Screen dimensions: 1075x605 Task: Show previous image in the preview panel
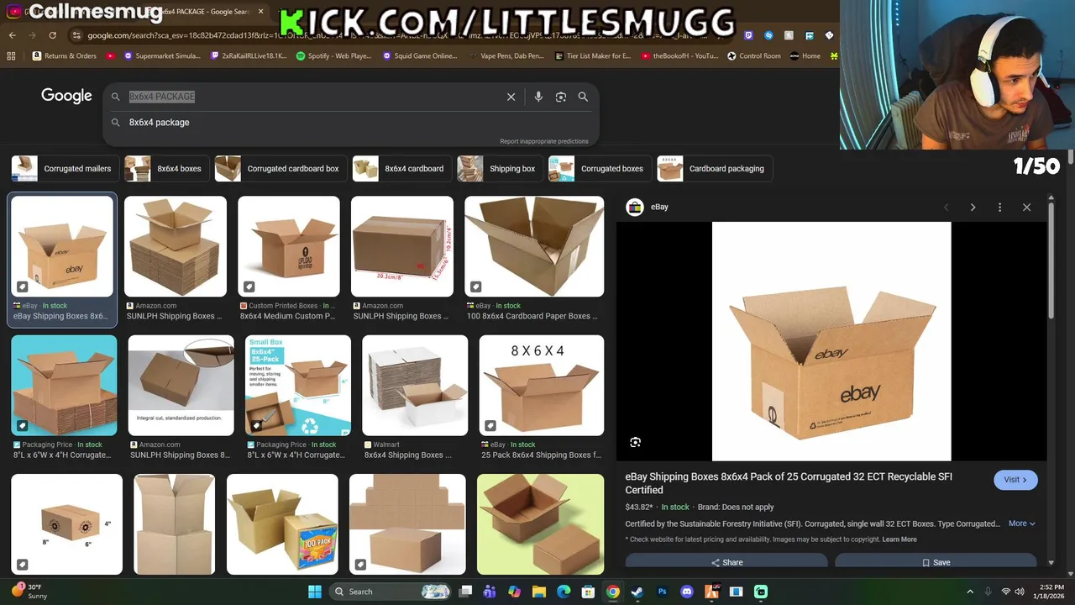[x=946, y=207]
